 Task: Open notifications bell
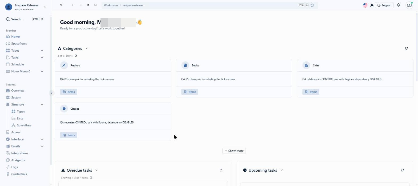[398, 5]
